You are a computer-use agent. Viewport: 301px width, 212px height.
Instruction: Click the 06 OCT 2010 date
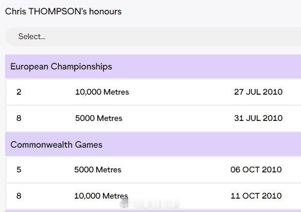[x=256, y=170]
